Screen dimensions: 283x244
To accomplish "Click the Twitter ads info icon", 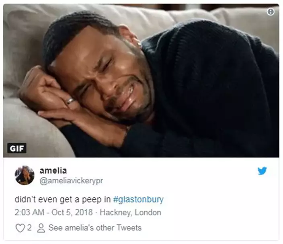I will tap(271, 12).
